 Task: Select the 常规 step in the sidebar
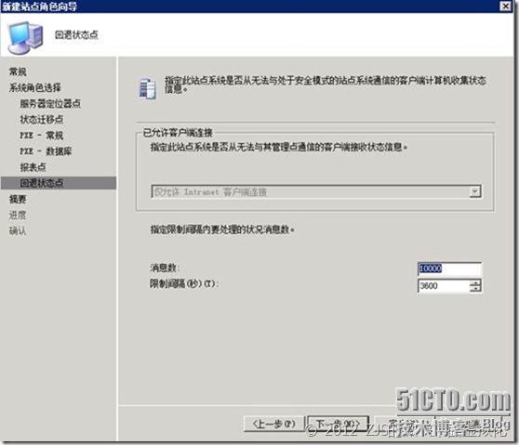coord(18,72)
